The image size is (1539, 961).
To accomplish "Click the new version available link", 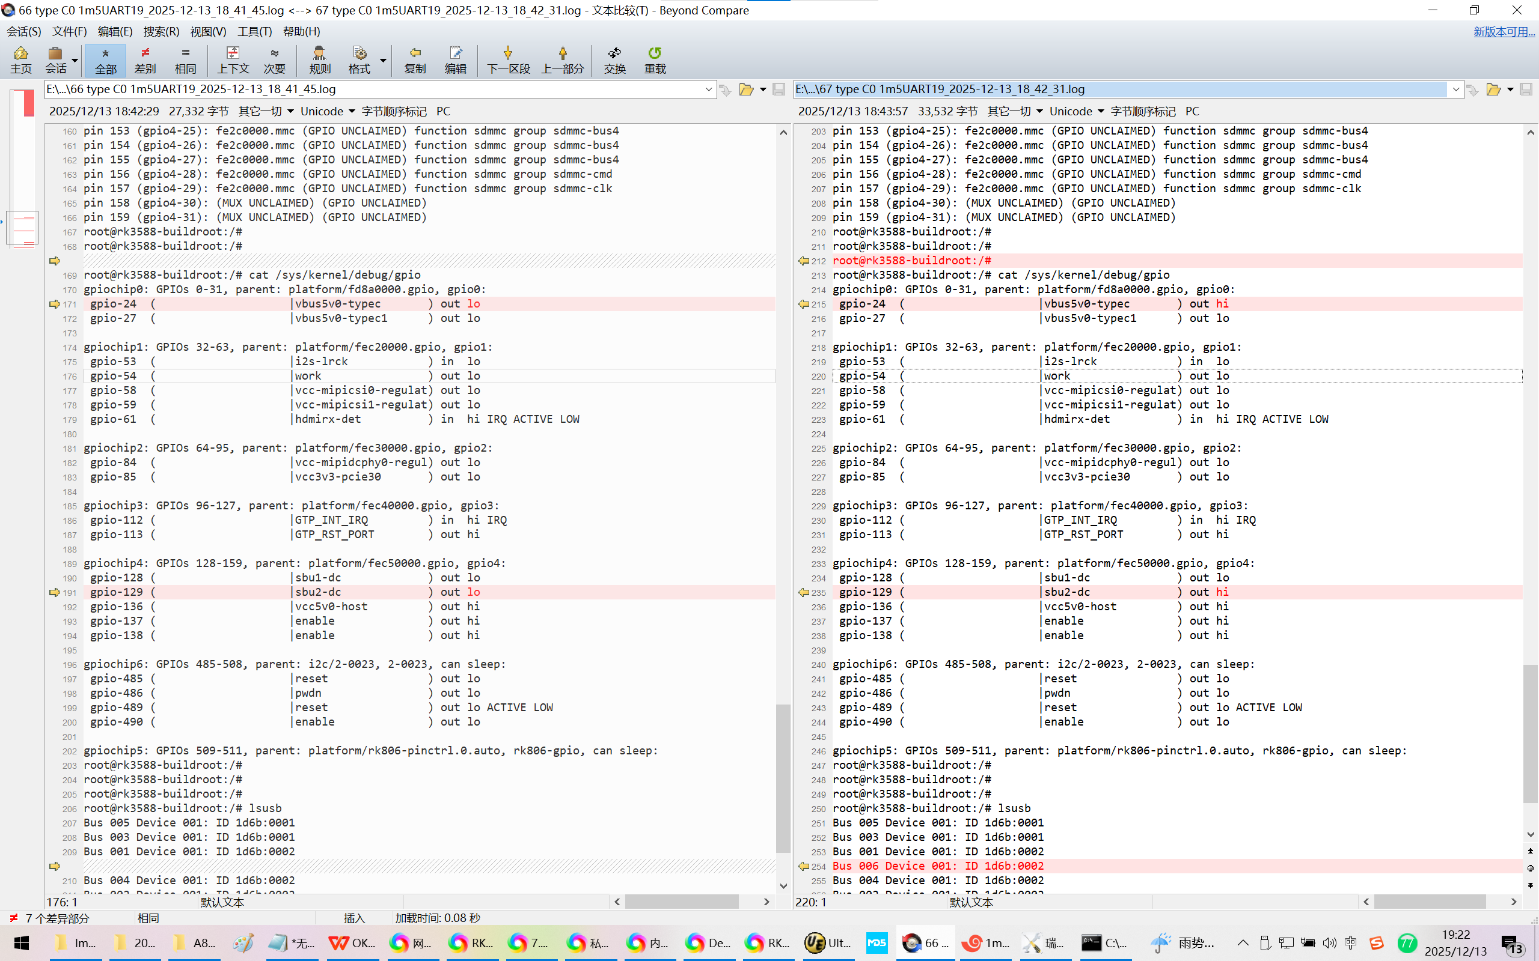I will [x=1504, y=31].
